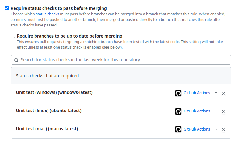Focus the status checks search field
This screenshot has width=235, height=141.
point(124,60)
